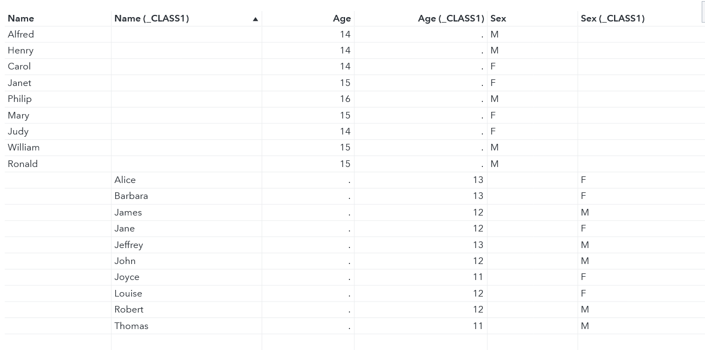
Task: Select the William name cell
Action: point(24,148)
